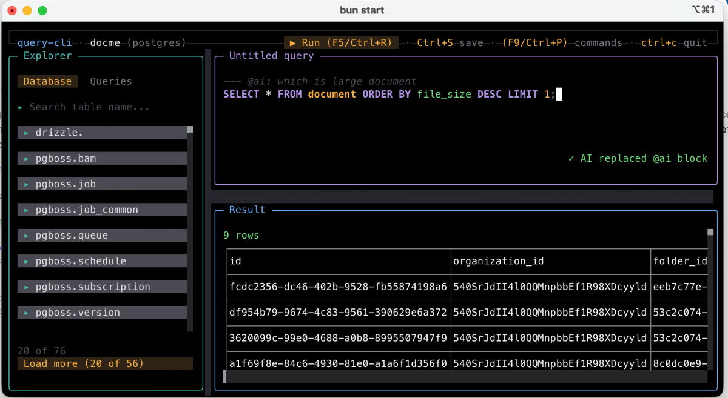Expand the pgboss.schedule arrow

pos(27,261)
